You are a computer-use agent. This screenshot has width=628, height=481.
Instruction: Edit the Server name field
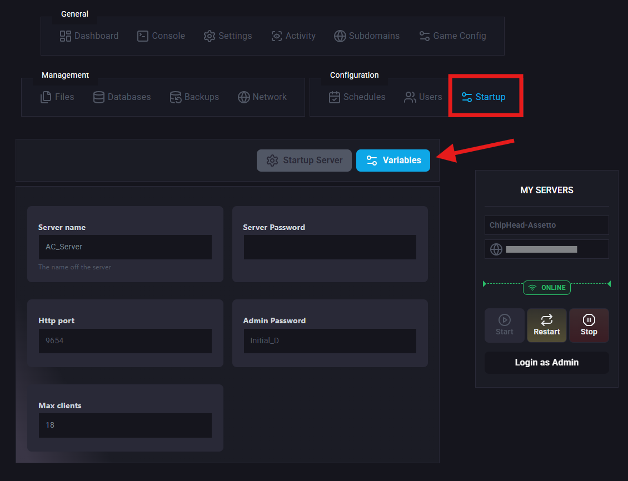(125, 247)
